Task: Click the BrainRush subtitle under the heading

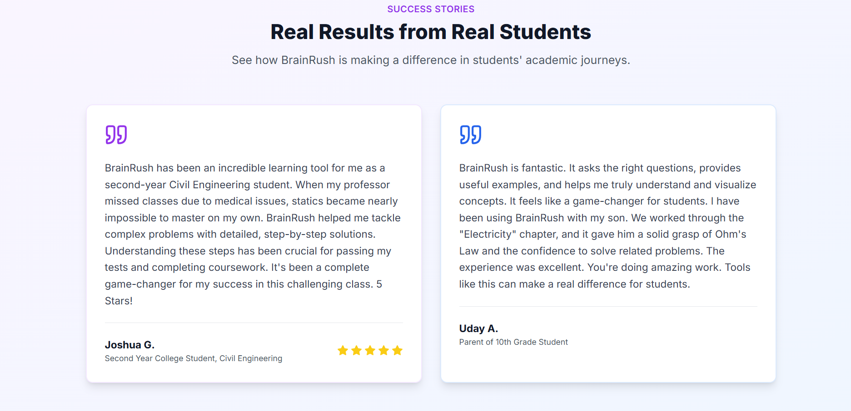Action: pyautogui.click(x=431, y=60)
